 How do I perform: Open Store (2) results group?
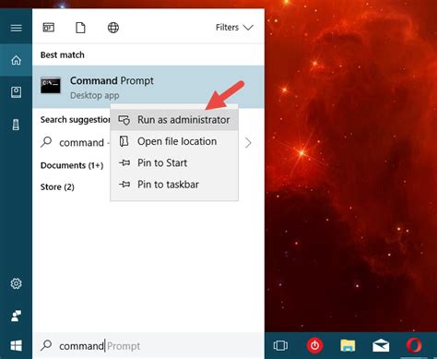click(x=57, y=187)
